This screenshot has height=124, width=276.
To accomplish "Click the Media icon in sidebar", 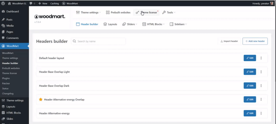I will pyautogui.click(x=3, y=26).
